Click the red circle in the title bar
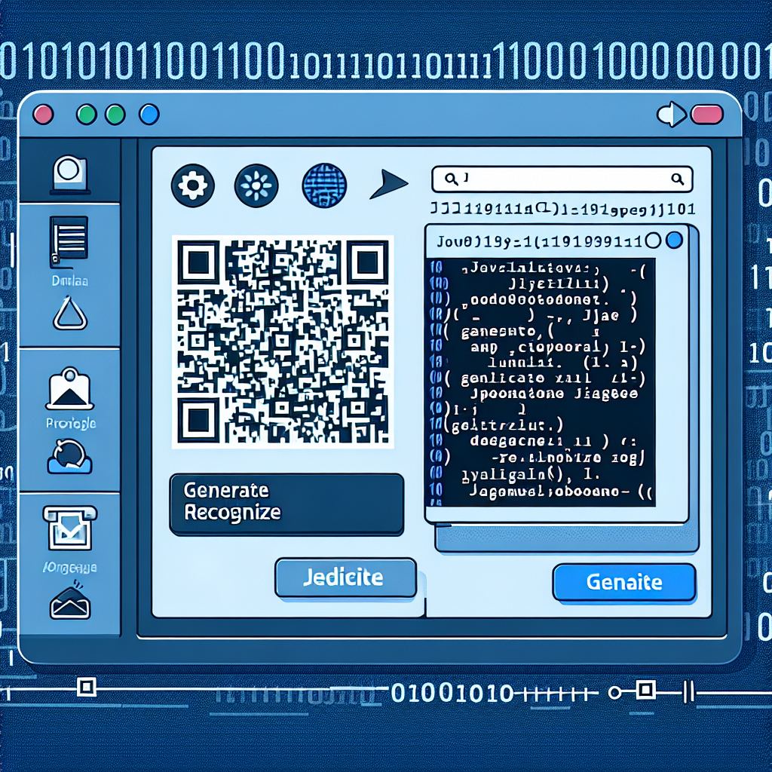This screenshot has height=772, width=772. [43, 115]
